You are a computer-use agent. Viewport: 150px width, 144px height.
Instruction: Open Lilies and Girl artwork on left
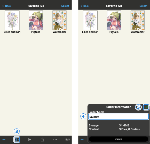pyautogui.click(x=12, y=20)
